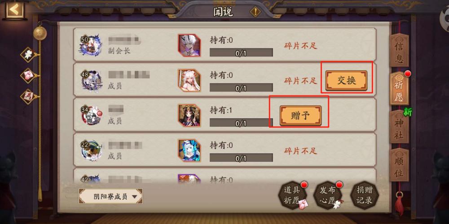Image resolution: width=449 pixels, height=224 pixels.
Task: Switch to the 顺位 tab
Action: point(399,165)
